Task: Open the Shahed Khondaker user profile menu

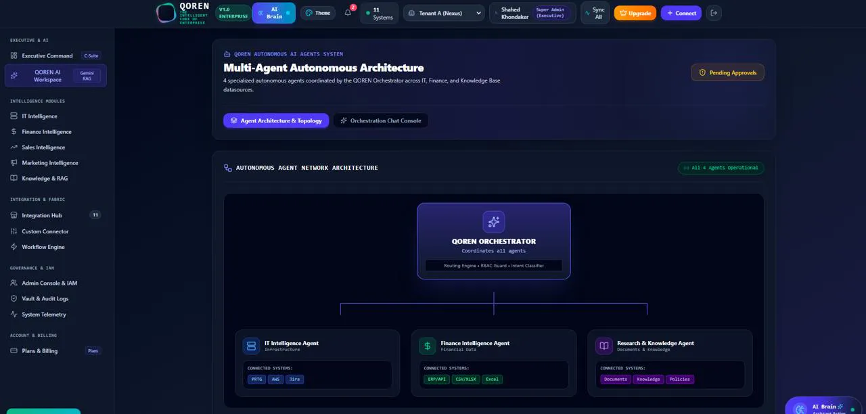Action: (533, 13)
